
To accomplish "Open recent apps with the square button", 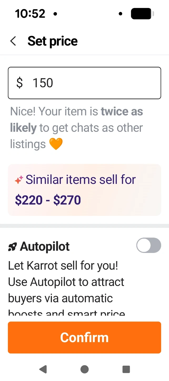I will click(126, 369).
